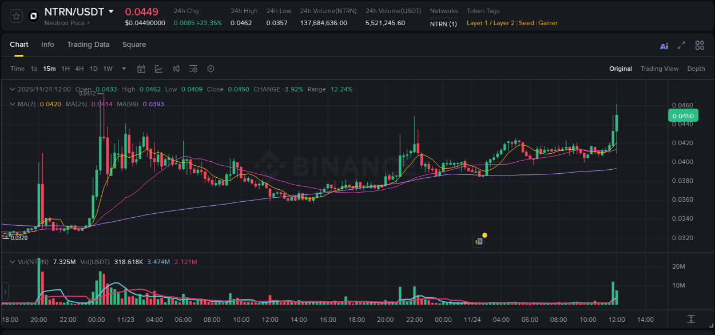The width and height of the screenshot is (715, 335).
Task: Expand the chart to fullscreen
Action: pos(681,45)
